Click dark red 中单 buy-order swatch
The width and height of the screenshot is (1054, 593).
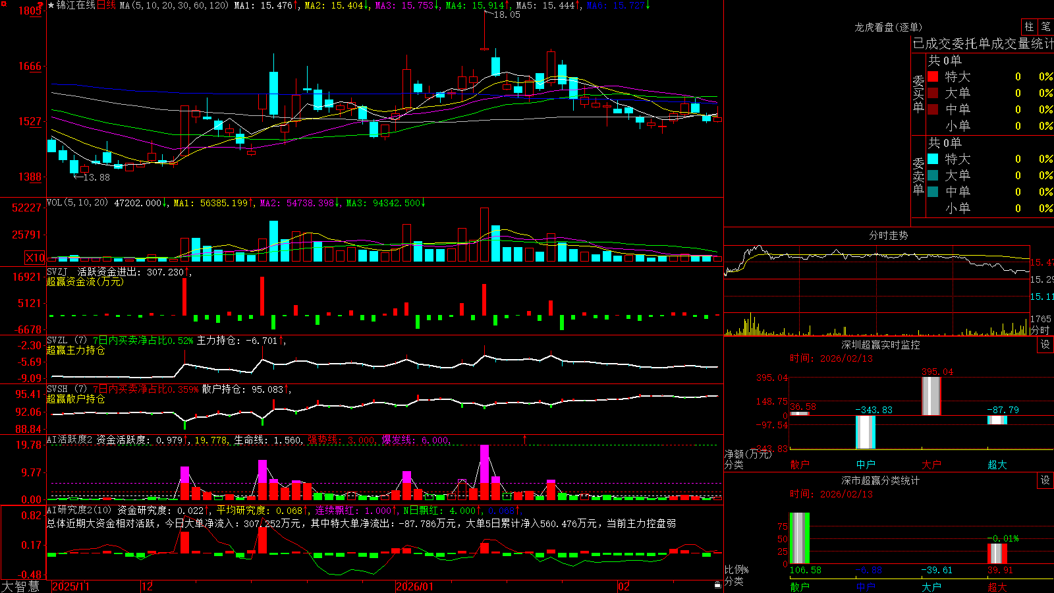click(933, 109)
